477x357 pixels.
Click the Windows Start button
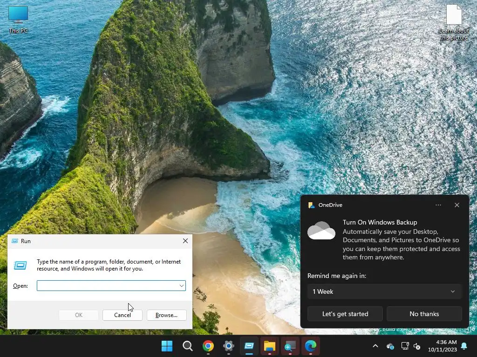[x=167, y=346]
